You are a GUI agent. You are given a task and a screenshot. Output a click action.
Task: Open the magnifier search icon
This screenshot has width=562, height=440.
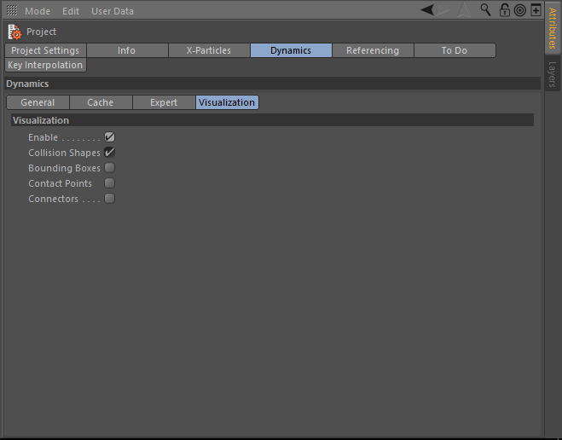point(485,9)
